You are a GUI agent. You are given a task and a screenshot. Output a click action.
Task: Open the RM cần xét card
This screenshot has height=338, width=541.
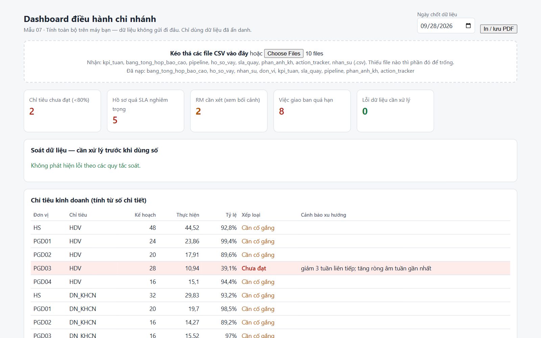pyautogui.click(x=229, y=111)
